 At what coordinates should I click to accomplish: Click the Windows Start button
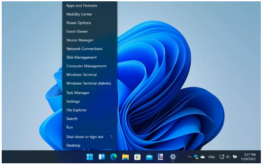[90, 157]
